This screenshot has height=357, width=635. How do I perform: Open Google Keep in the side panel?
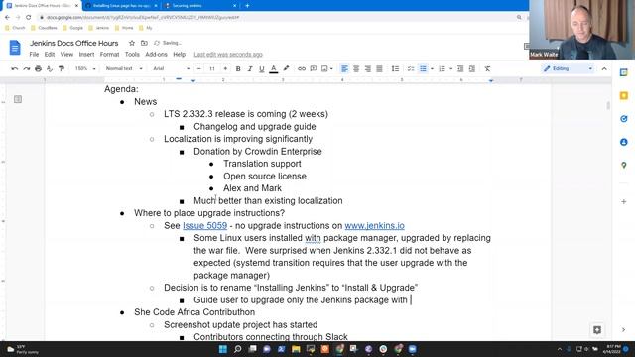[x=624, y=96]
